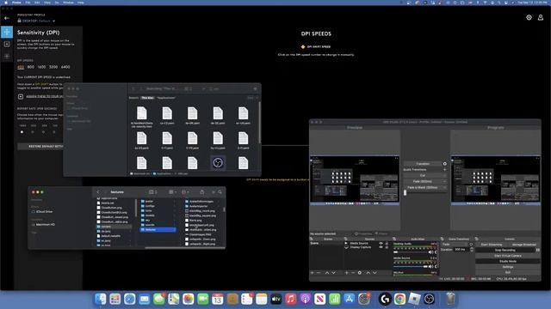This screenshot has height=309, width=551.
Task: Open Fade to Black quick transition options arrow
Action: 444,187
